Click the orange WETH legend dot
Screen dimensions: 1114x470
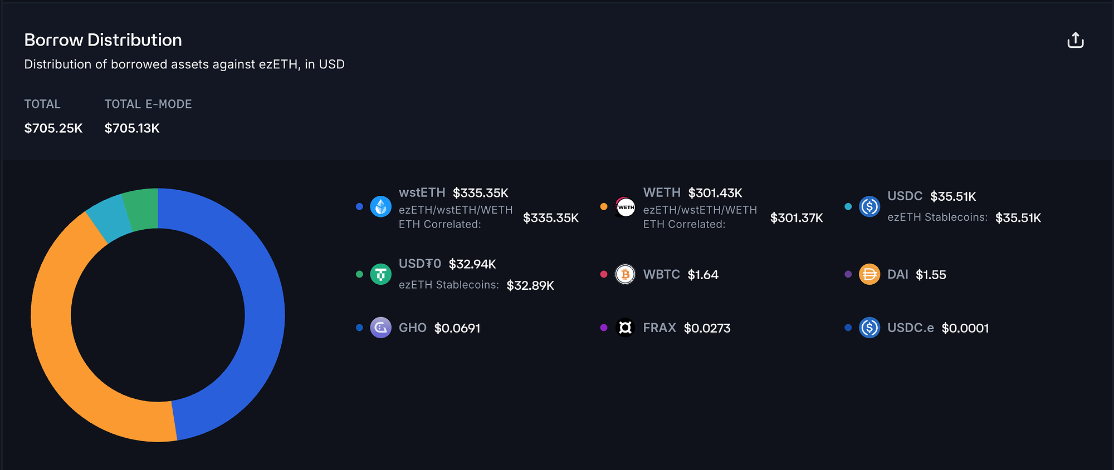604,207
